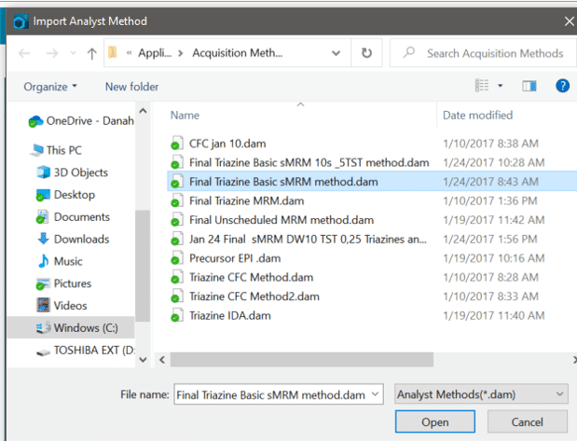Open the view options dropdown arrow
Viewport: 577px width, 441px height.
tap(500, 86)
